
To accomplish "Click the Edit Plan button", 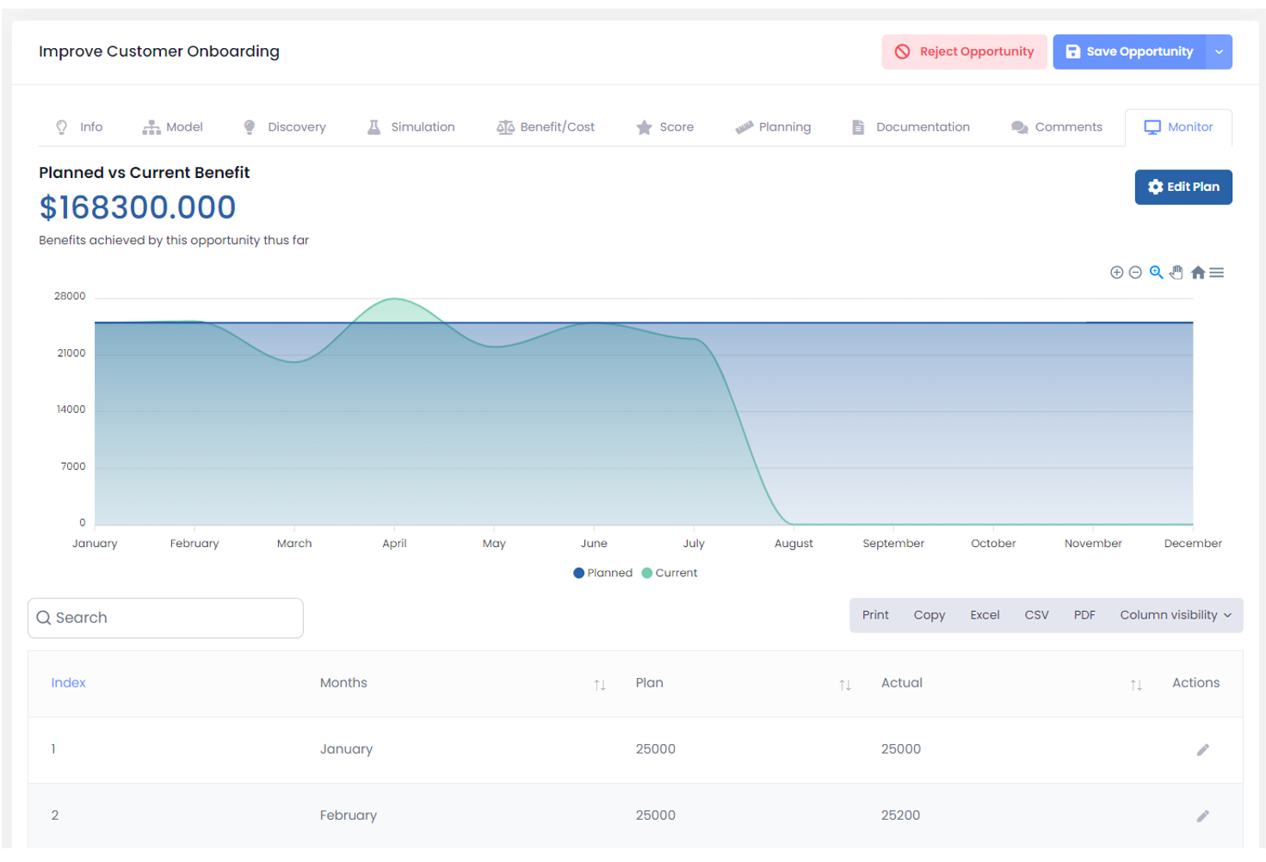I will point(1183,188).
